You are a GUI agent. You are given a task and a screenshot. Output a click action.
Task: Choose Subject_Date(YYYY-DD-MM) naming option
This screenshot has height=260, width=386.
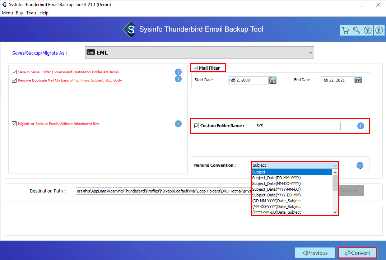point(292,195)
